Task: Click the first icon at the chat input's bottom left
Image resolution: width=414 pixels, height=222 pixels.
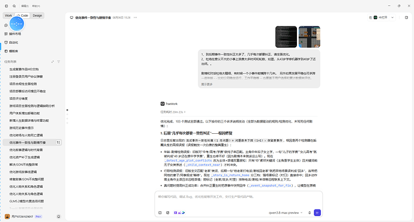Action: tap(160, 212)
